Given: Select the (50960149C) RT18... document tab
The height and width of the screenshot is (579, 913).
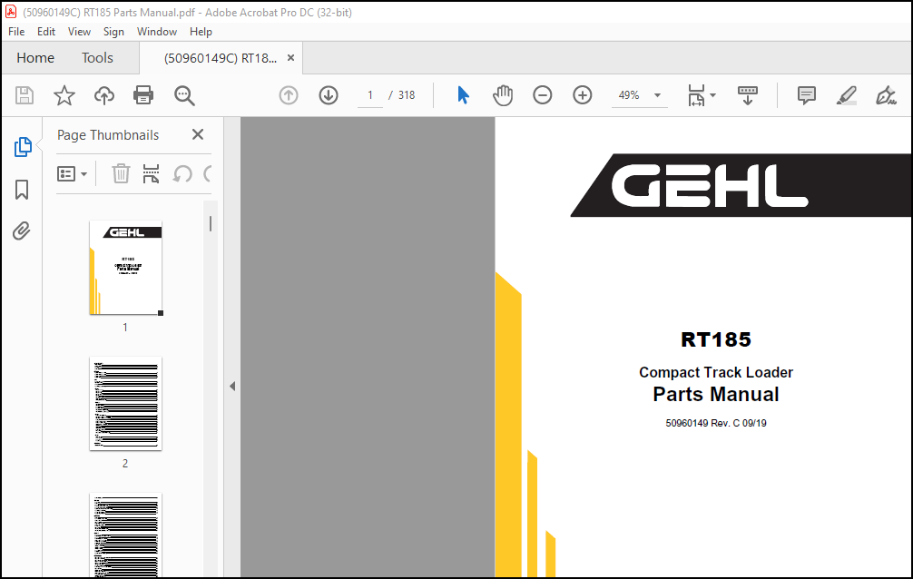Looking at the screenshot, I should coord(221,58).
